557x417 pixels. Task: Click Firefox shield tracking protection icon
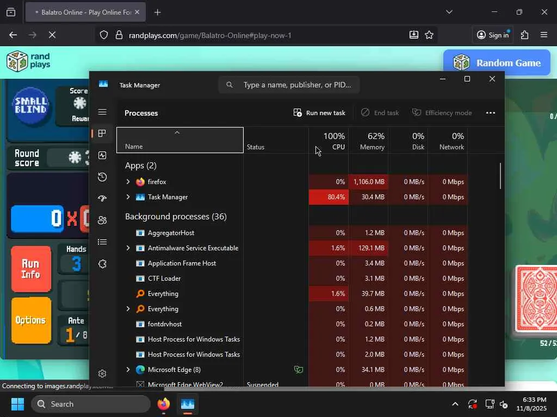104,35
